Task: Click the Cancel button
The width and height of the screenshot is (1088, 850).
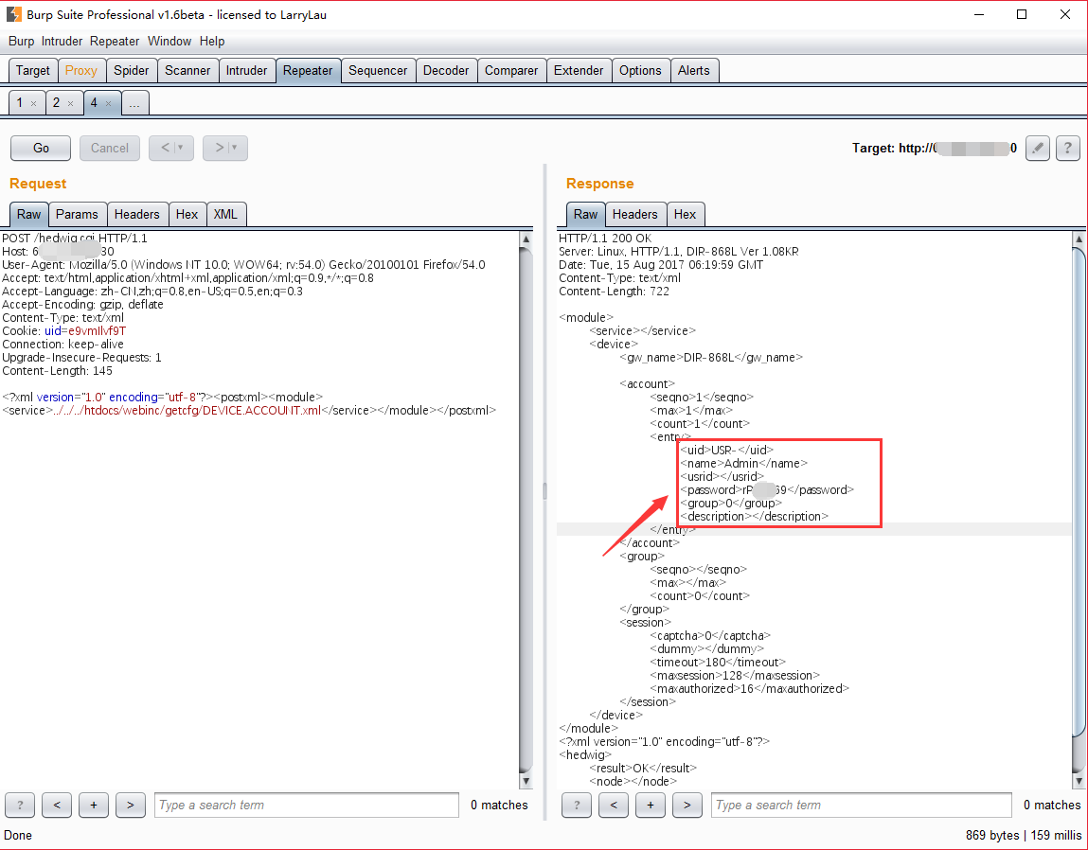Action: coord(110,148)
